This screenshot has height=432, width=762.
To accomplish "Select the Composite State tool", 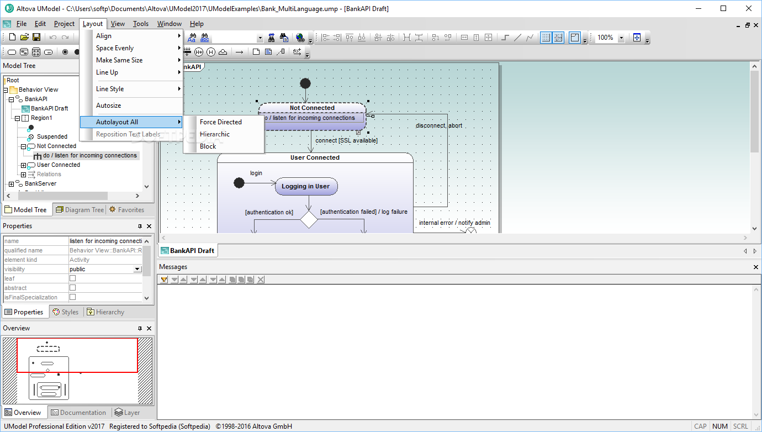I will pos(24,52).
